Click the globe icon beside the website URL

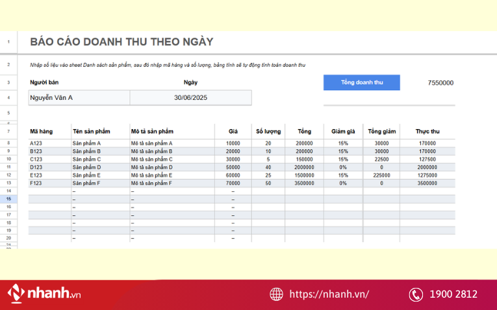276,294
